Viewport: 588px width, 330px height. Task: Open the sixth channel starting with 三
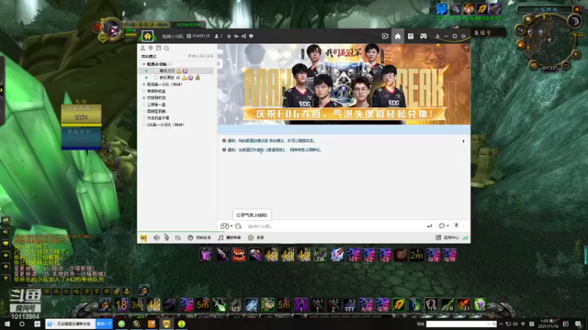point(156,104)
